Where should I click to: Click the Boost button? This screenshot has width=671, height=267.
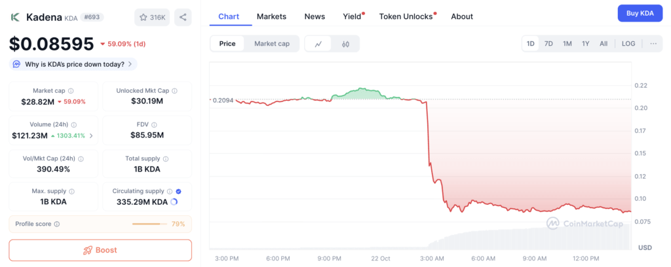pyautogui.click(x=100, y=250)
